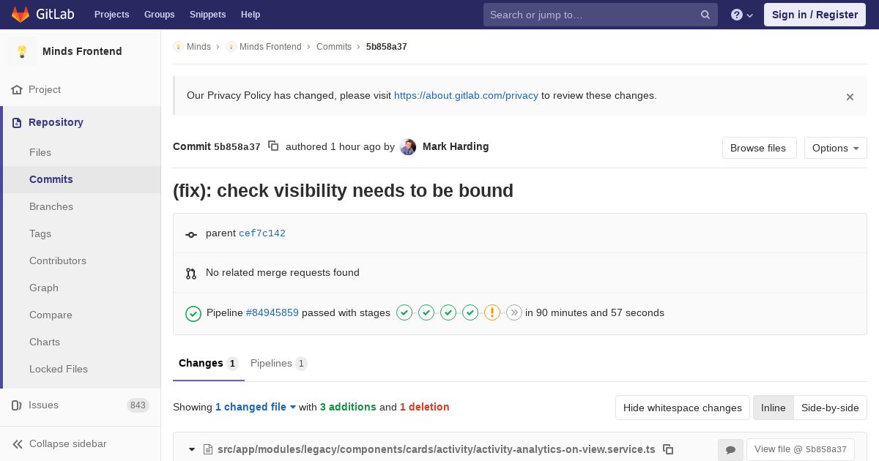Click the orange warning stage icon
Screen dimensions: 879x461
(492, 312)
